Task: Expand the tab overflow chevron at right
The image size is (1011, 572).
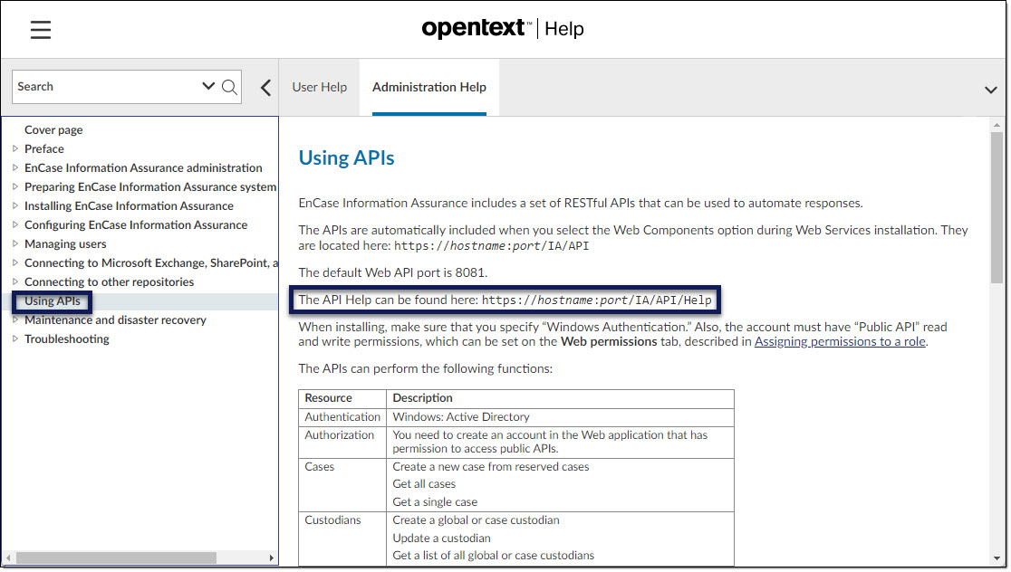Action: (x=991, y=91)
